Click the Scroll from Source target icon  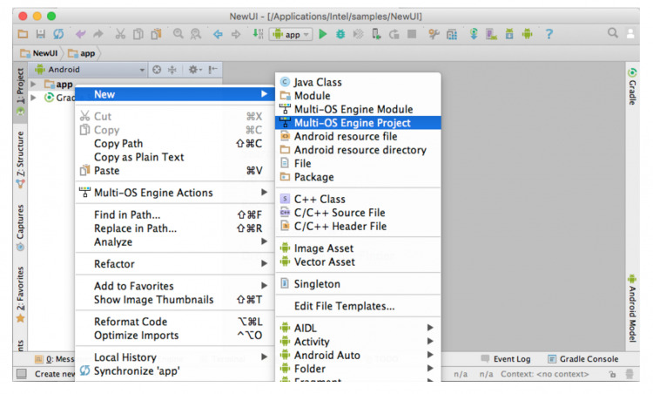pos(157,70)
